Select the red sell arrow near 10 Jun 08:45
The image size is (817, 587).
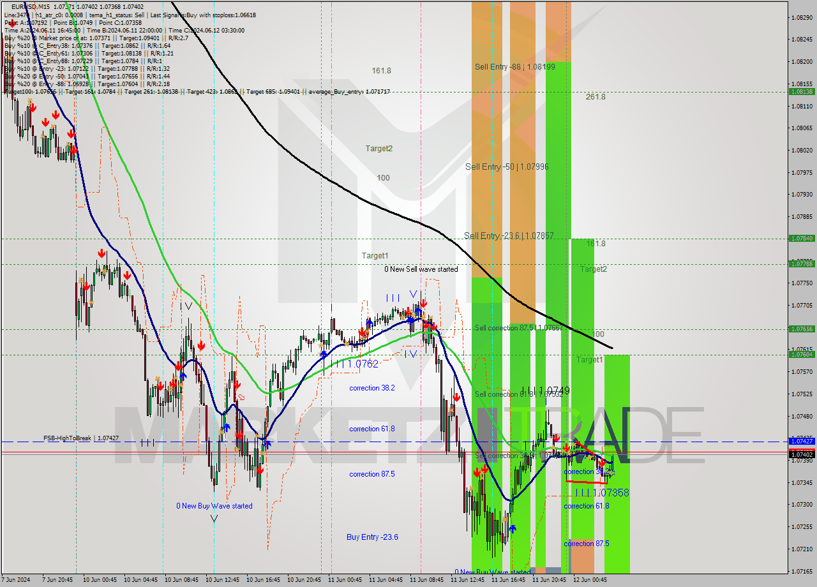point(177,365)
